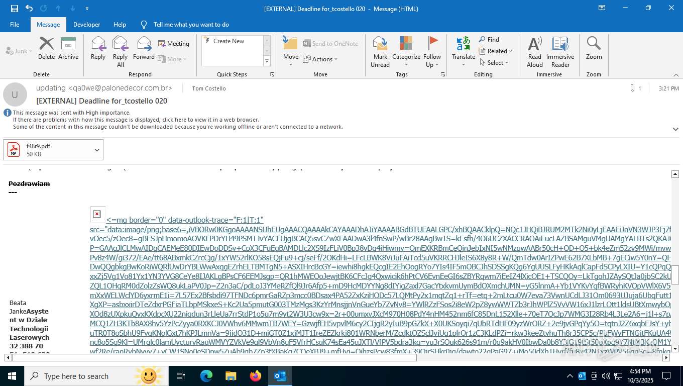The height and width of the screenshot is (386, 683).
Task: Forward this email
Action: point(144,48)
